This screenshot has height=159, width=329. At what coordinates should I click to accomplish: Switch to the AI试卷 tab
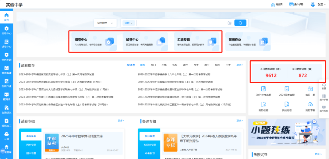131,65
